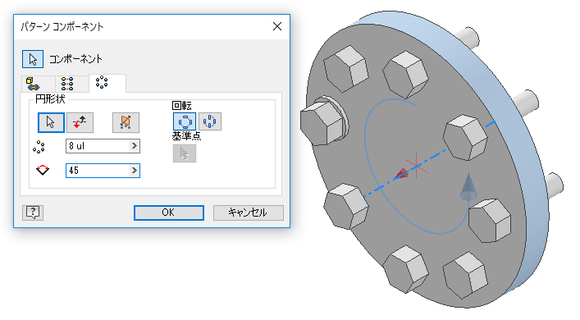The height and width of the screenshot is (320, 580).
Task: Close the パターン コンポーネント dialog
Action: coord(277,26)
